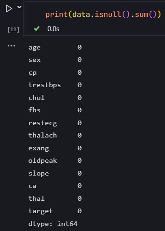The height and width of the screenshot is (231, 165).
Task: Click the zero value beside exang
Action: coord(80,148)
